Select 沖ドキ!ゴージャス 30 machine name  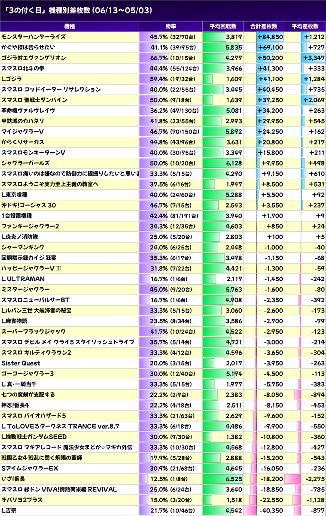click(x=29, y=206)
